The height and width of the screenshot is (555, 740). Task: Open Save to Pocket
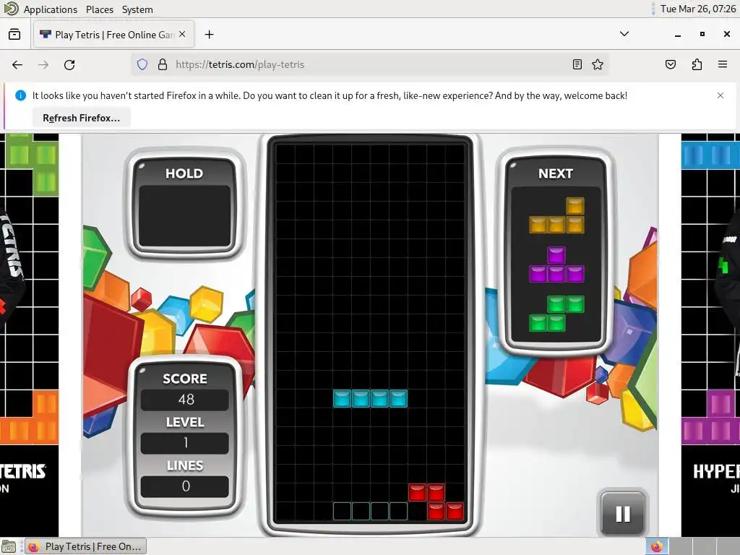click(x=671, y=64)
